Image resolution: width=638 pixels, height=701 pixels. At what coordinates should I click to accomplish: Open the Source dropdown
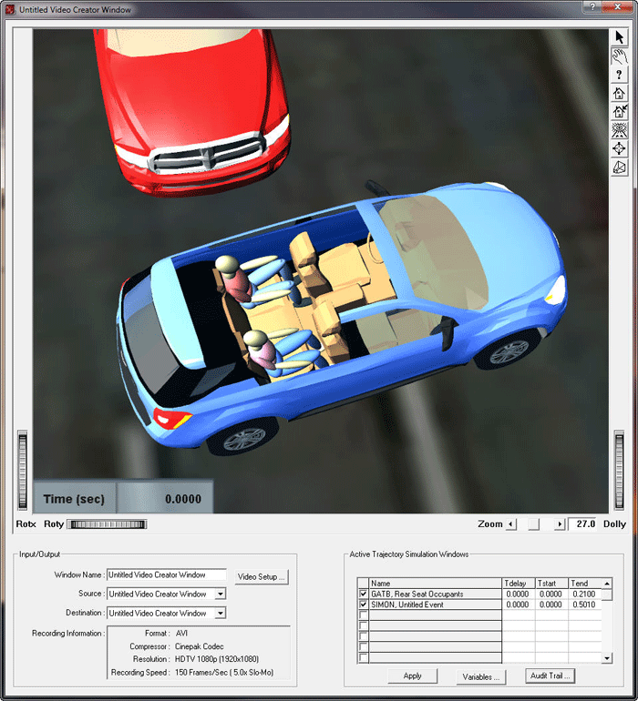(x=220, y=594)
